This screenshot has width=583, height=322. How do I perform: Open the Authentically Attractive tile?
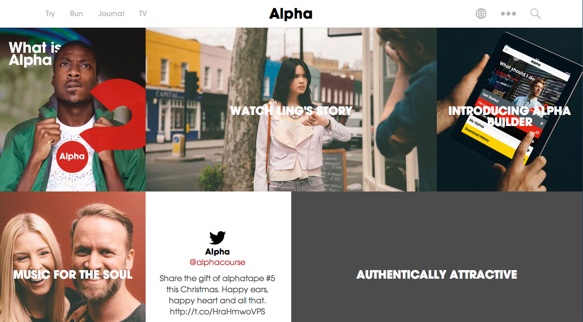[x=437, y=257]
